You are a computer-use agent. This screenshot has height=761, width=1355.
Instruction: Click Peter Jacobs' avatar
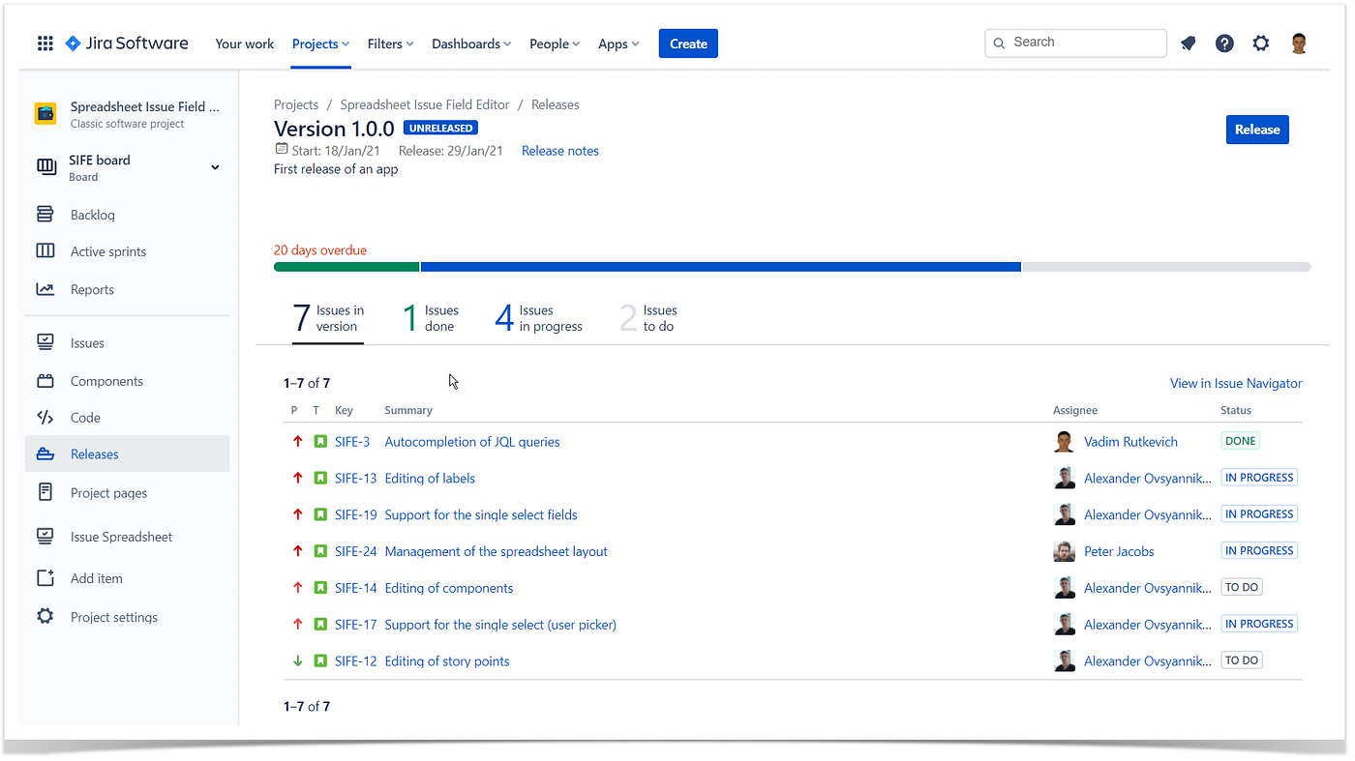click(x=1065, y=551)
